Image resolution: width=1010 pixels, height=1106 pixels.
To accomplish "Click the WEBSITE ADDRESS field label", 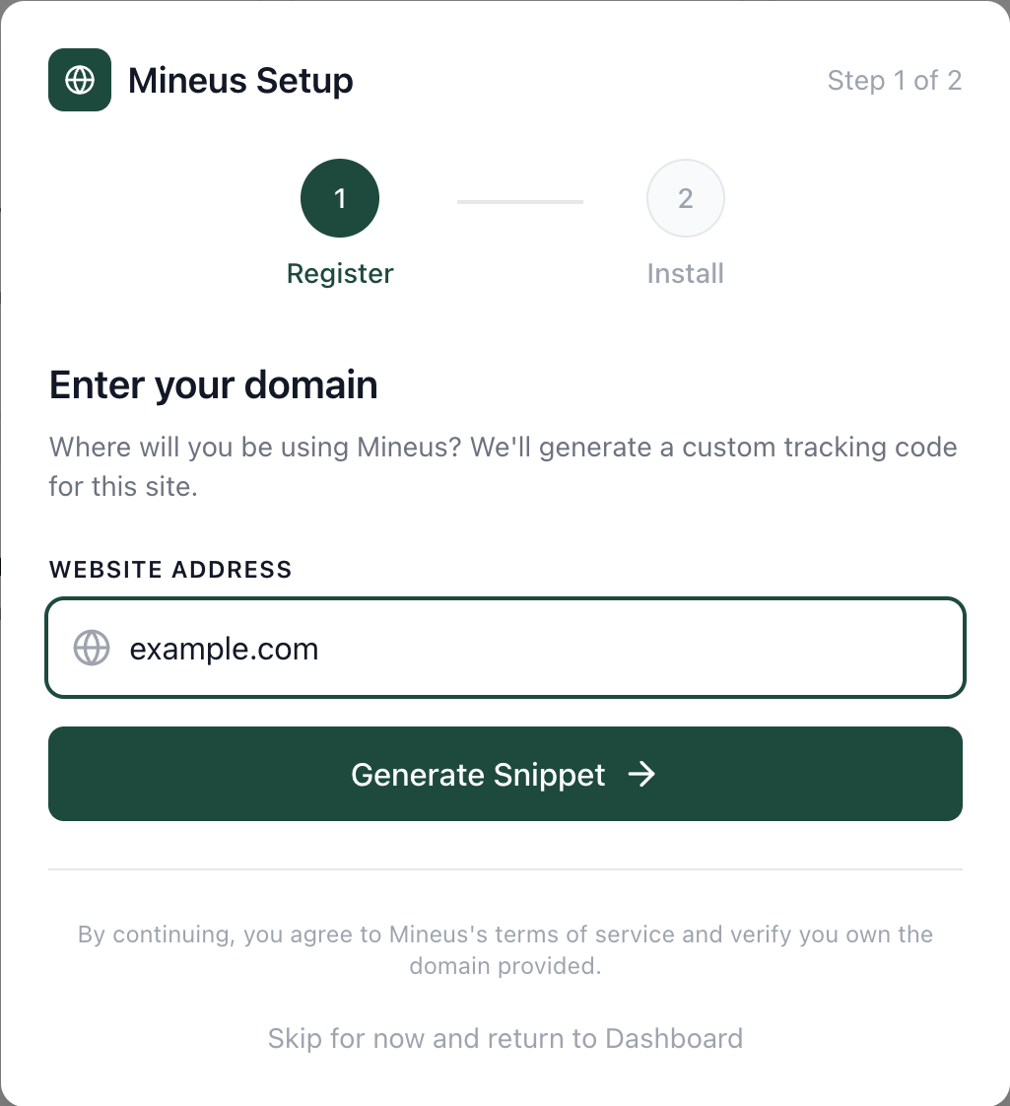I will [x=169, y=569].
